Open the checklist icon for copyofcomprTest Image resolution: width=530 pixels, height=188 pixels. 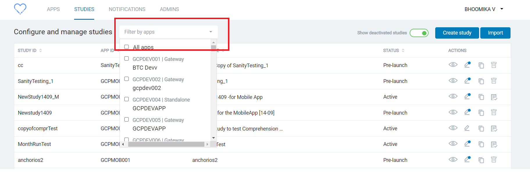tap(494, 129)
